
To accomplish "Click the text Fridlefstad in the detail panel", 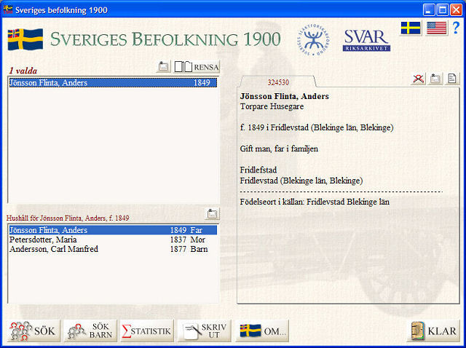I will pos(258,170).
